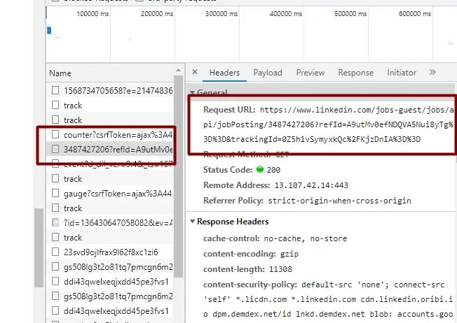Click the icon next to the gauge?csrfToken request

[x=55, y=193]
